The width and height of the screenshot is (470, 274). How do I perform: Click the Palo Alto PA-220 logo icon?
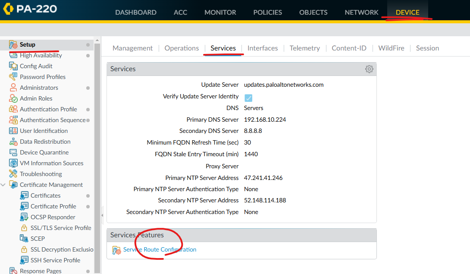point(8,9)
